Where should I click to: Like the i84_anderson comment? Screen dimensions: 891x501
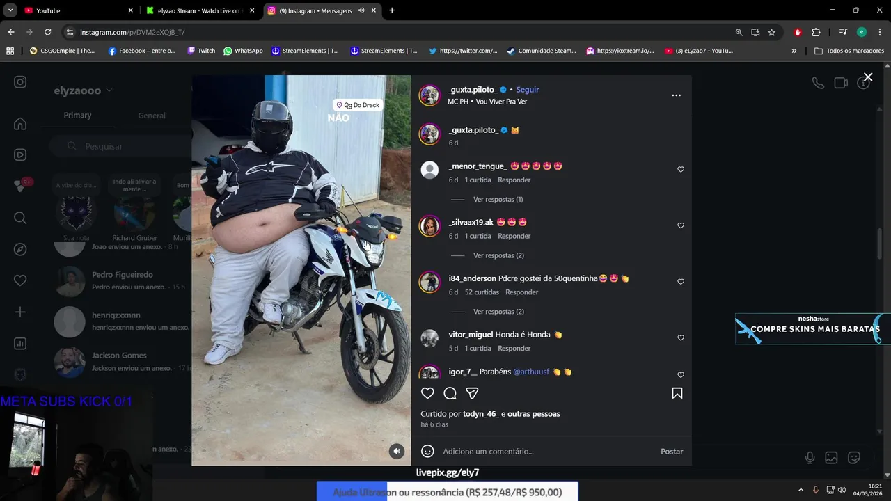[x=681, y=282]
